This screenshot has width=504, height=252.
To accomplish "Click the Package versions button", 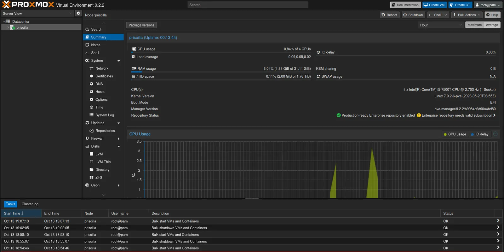I will (x=141, y=25).
